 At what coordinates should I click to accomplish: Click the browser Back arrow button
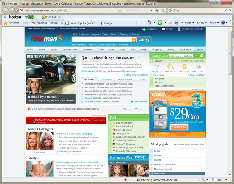pos(5,11)
